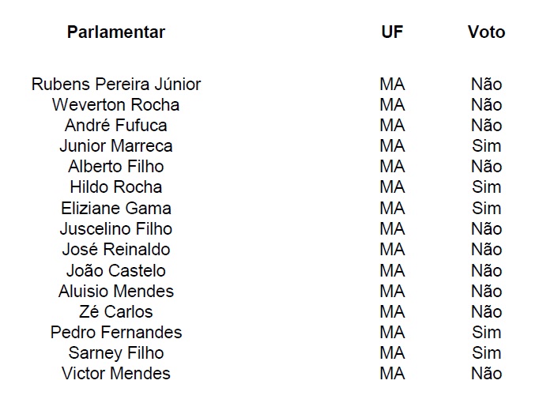Click on the name Weverton Rocha
Screen dimensions: 554x403
coord(116,105)
